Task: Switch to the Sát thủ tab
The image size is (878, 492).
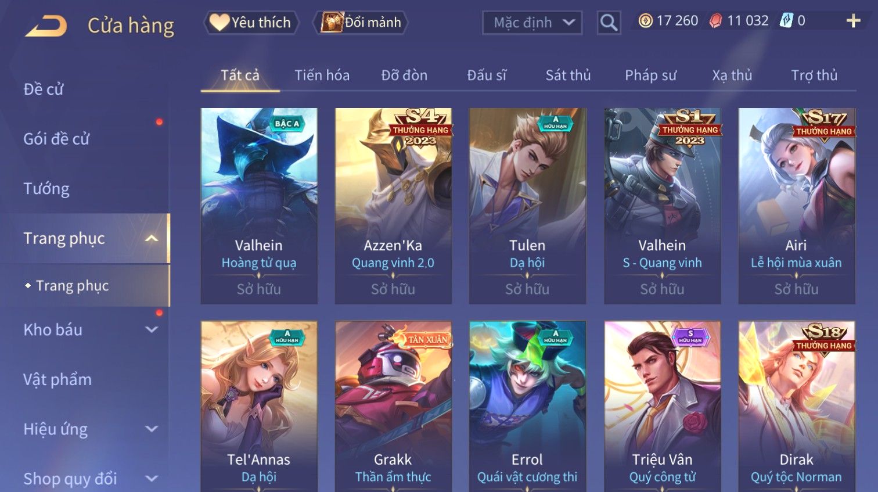Action: (568, 75)
